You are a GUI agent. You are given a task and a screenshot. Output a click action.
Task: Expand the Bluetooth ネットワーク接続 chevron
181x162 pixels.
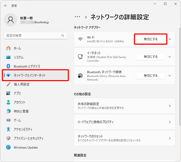click(170, 76)
